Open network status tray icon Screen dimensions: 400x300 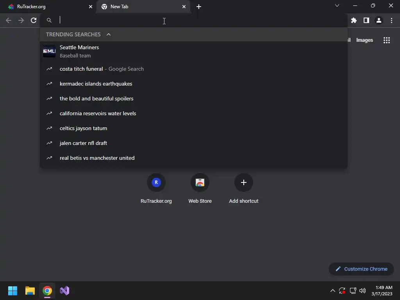tap(353, 291)
